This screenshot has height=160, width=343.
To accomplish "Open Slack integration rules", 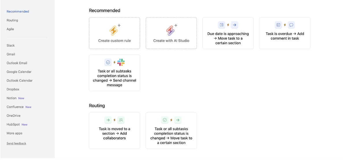I will [11, 46].
